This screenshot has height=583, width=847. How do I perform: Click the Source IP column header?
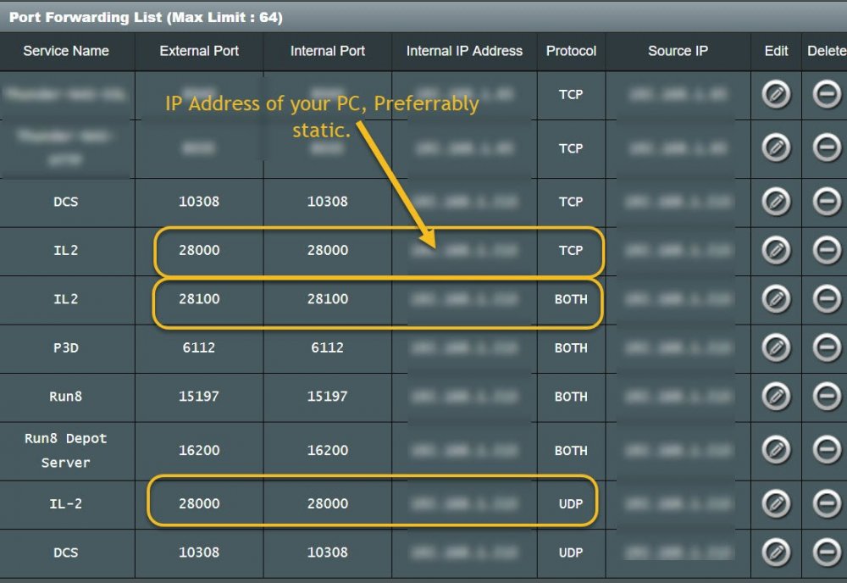point(678,51)
